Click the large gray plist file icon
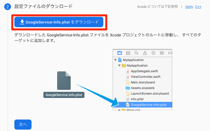The height and width of the screenshot is (131, 210). (64, 80)
